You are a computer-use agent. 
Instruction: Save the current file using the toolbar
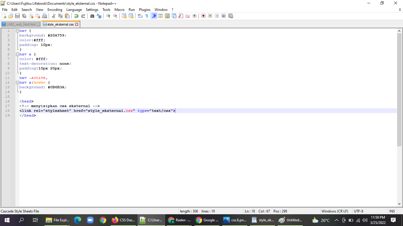coord(17,16)
